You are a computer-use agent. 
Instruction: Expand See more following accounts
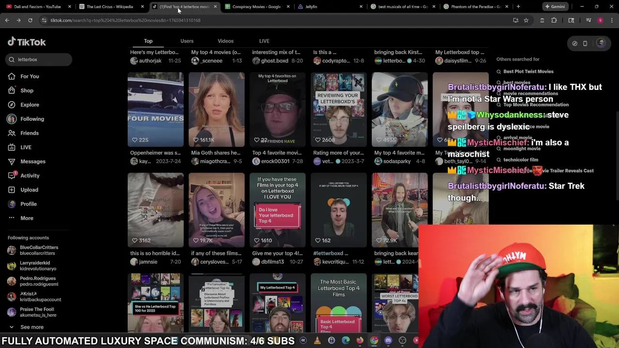[x=31, y=327]
